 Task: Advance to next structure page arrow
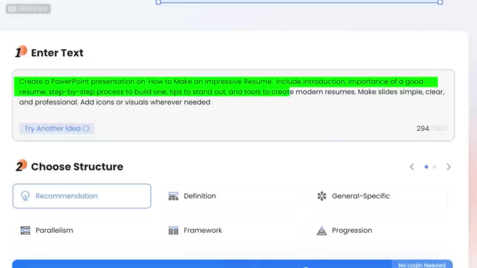pos(449,167)
